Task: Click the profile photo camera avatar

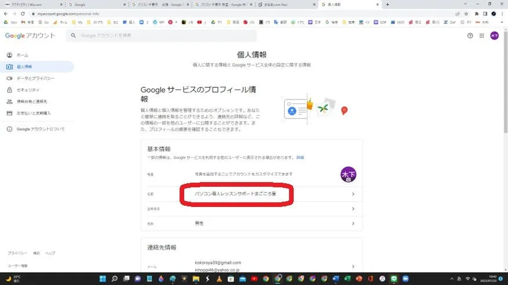Action: [x=348, y=174]
